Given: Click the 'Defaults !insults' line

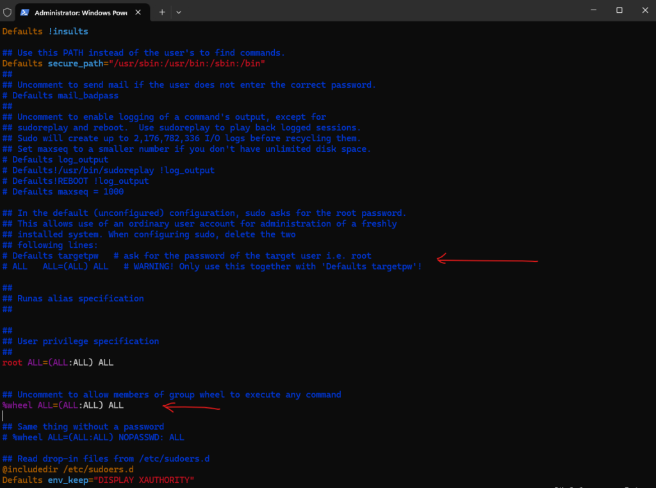Looking at the screenshot, I should click(45, 31).
